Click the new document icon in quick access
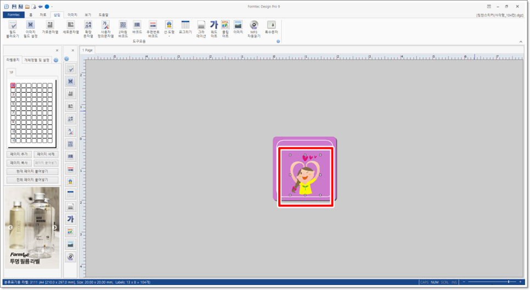Screen dimensions: 530x290 7,7
